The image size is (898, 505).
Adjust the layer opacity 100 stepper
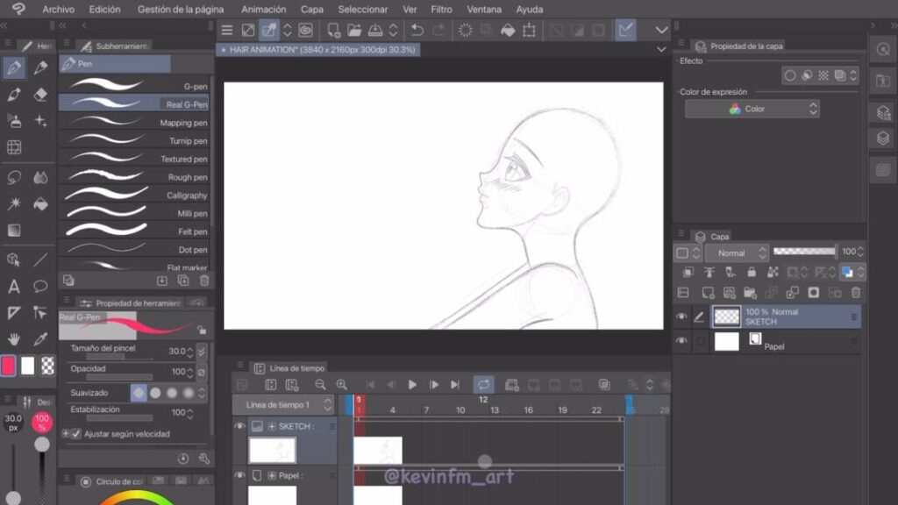861,252
